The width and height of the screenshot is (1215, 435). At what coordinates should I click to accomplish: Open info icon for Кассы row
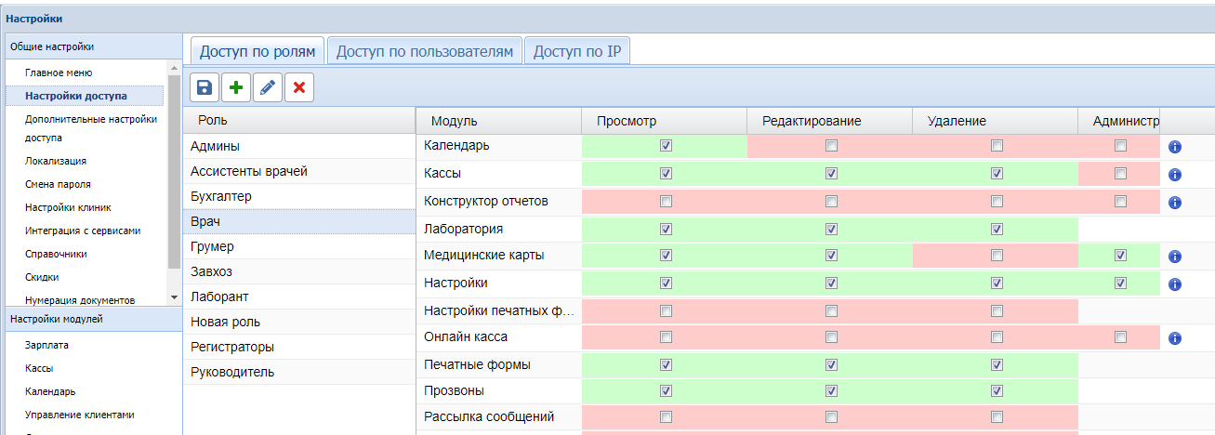point(1174,175)
